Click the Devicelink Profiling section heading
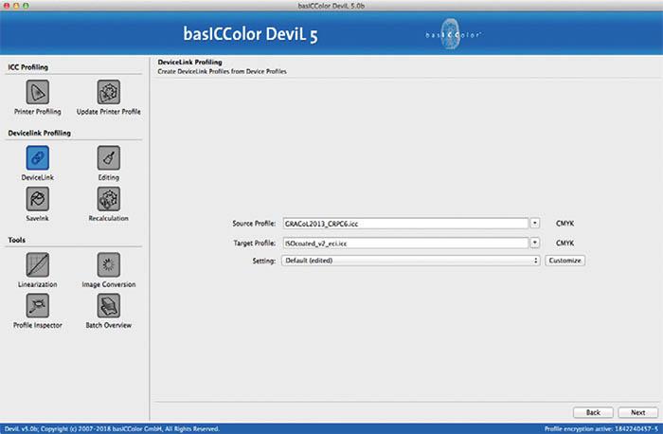The height and width of the screenshot is (434, 663). [x=40, y=133]
